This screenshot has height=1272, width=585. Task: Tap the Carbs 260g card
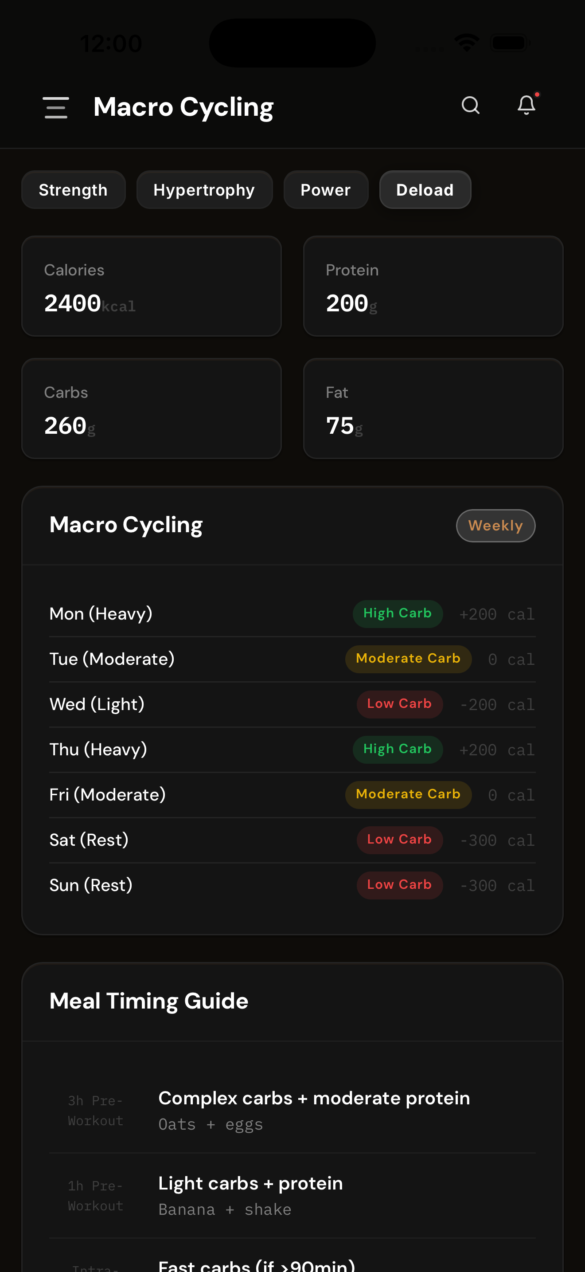tap(152, 408)
